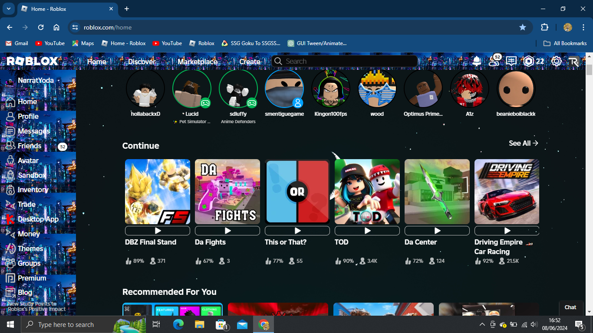Open sdluffy friend avatar
Screen dimensions: 593x333
tap(238, 88)
